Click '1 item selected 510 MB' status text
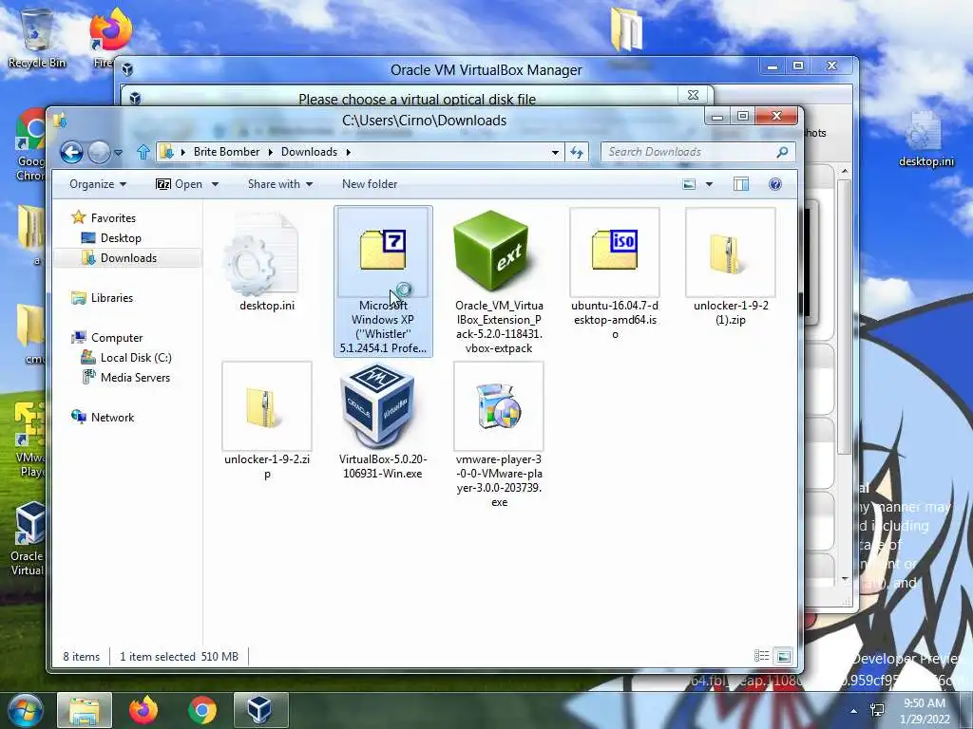 (x=179, y=657)
